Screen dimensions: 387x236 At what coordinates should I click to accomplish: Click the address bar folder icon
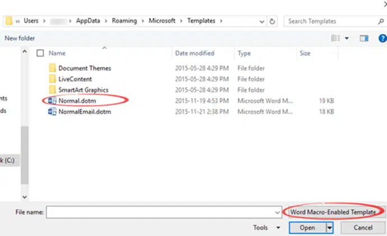[9, 21]
